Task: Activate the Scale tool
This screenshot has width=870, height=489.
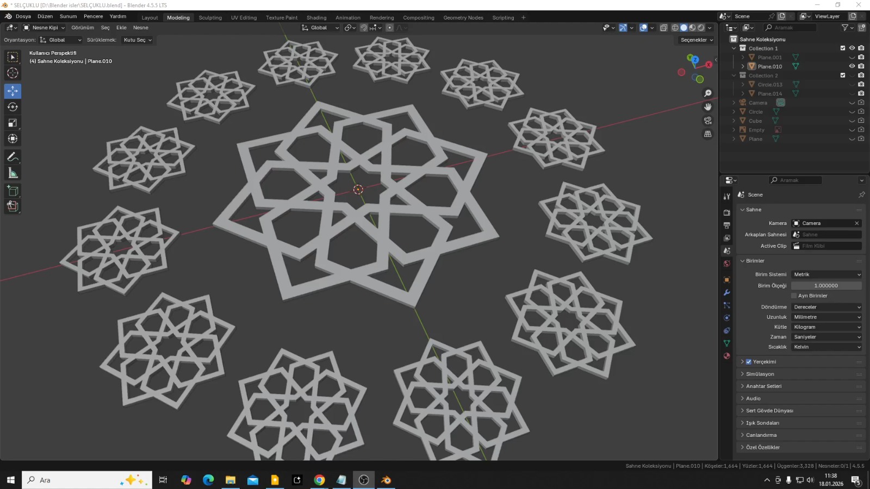Action: [x=12, y=123]
